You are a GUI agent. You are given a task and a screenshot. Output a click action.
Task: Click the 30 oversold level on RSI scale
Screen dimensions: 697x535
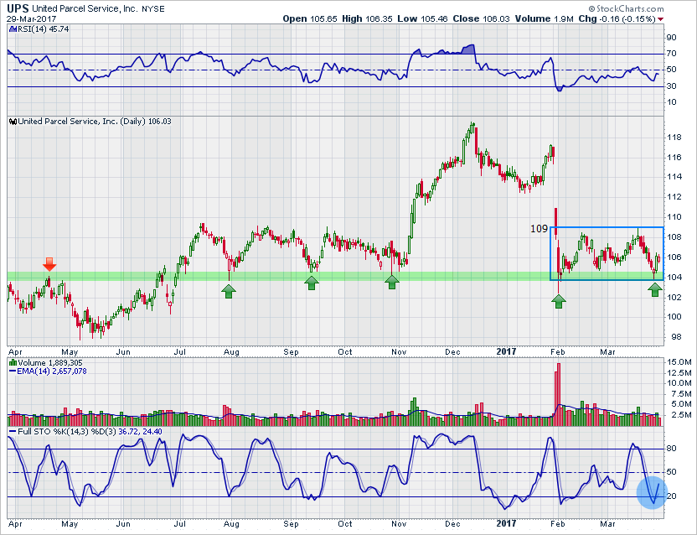coord(671,86)
